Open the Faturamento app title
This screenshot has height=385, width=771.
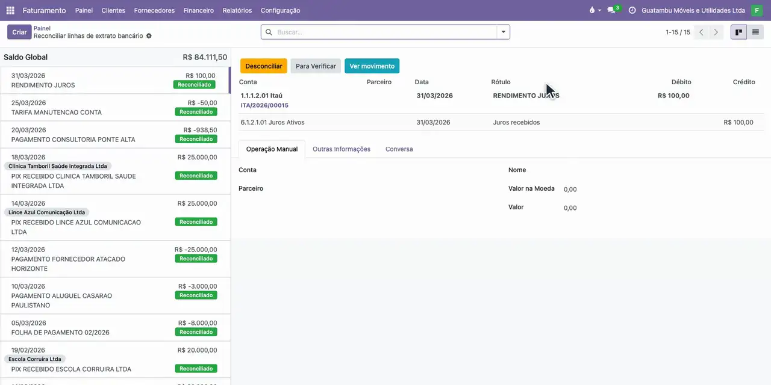pyautogui.click(x=44, y=10)
